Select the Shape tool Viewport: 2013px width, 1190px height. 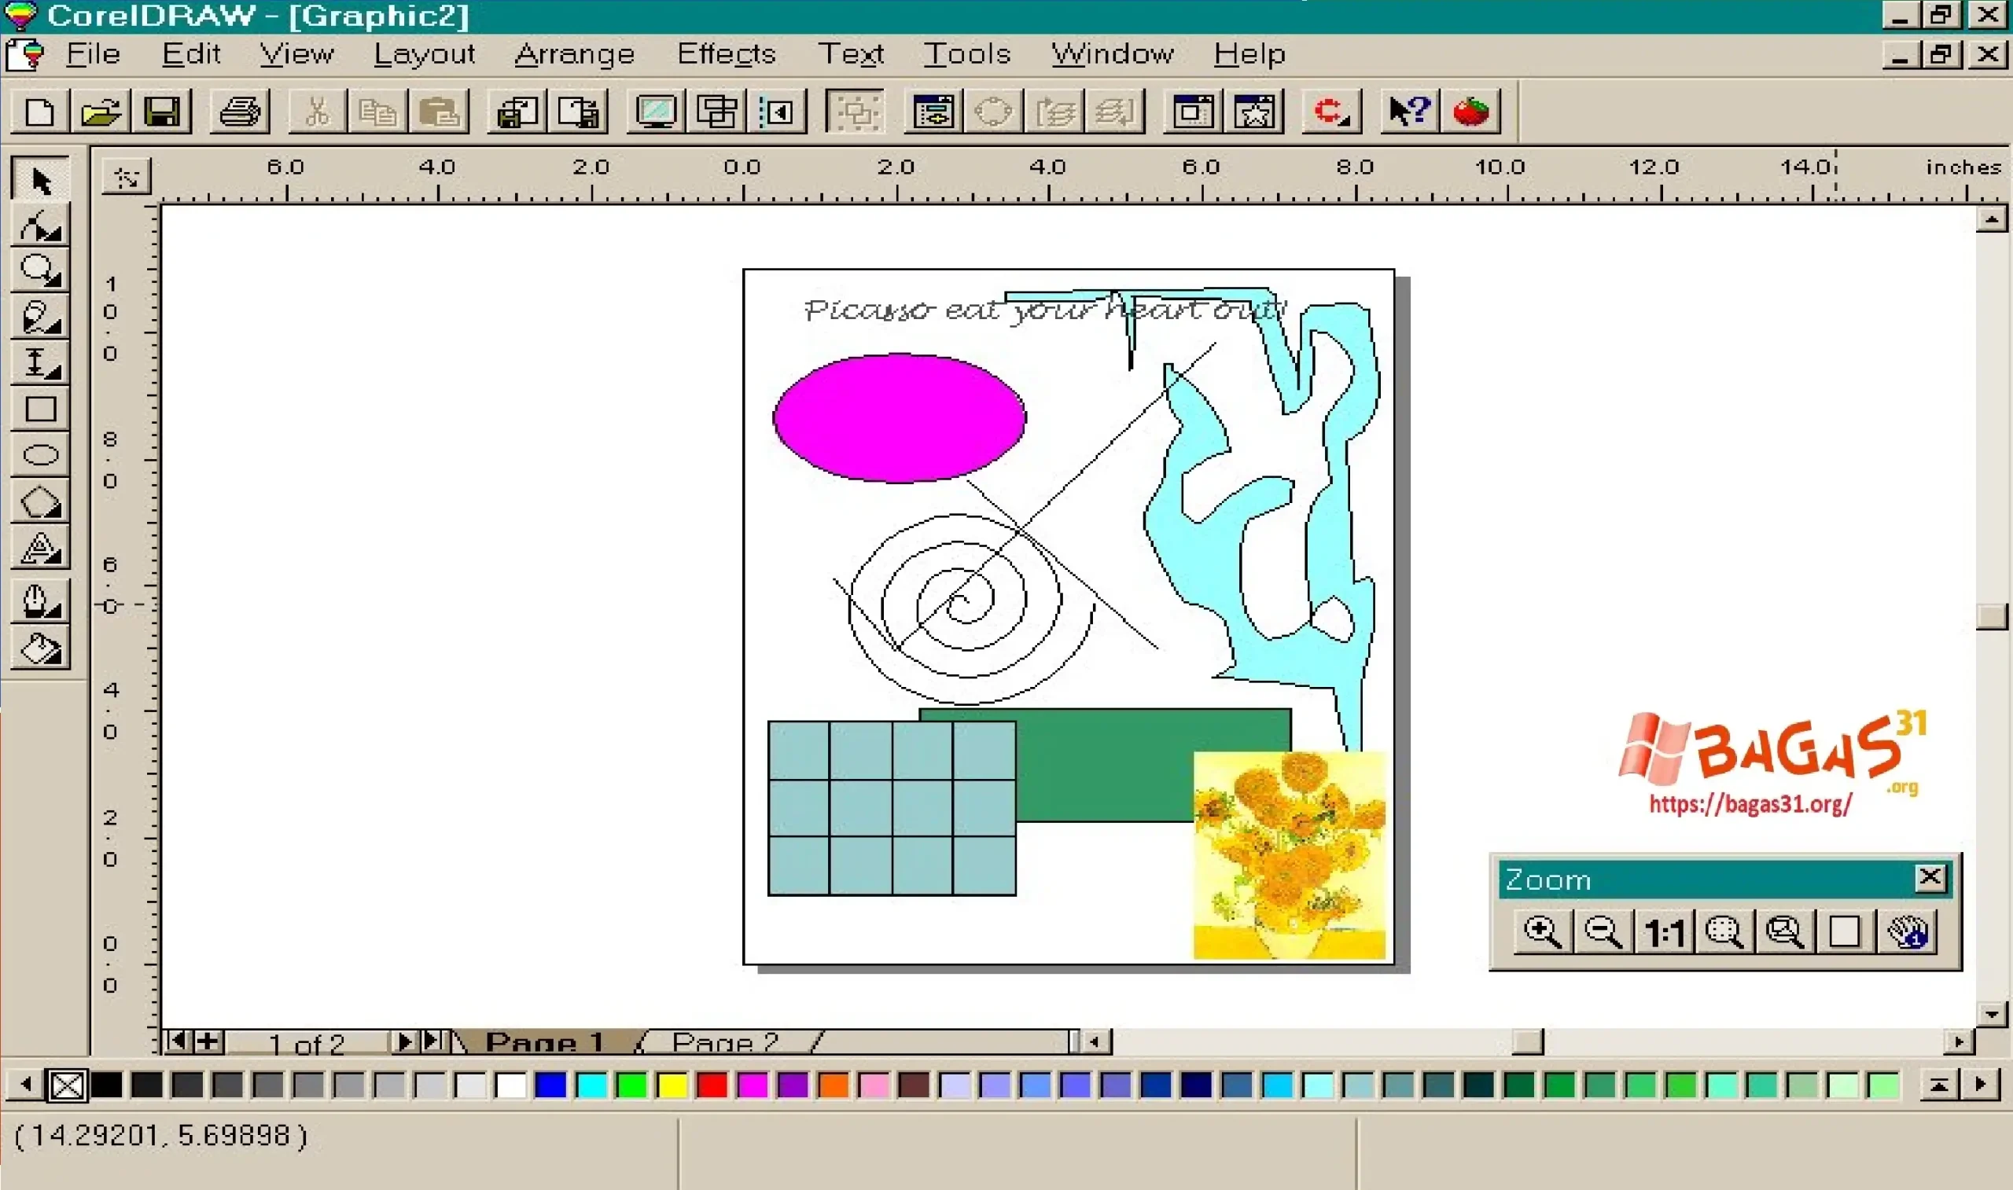(x=39, y=226)
